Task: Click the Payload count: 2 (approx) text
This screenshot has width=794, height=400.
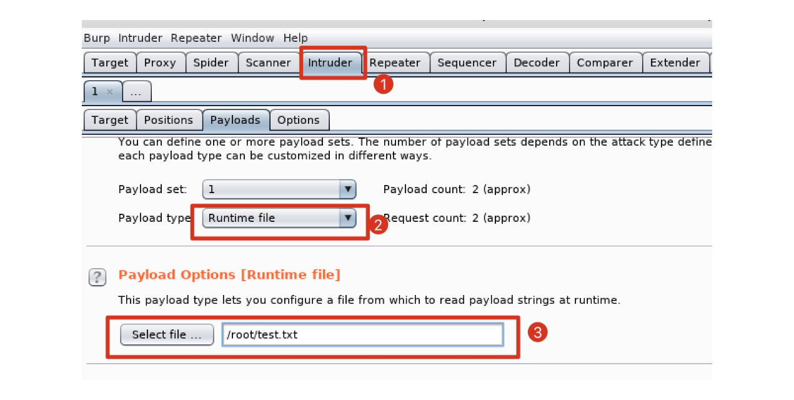Action: pyautogui.click(x=457, y=189)
